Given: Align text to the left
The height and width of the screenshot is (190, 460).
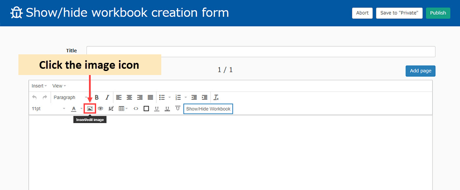Looking at the screenshot, I should 119,97.
